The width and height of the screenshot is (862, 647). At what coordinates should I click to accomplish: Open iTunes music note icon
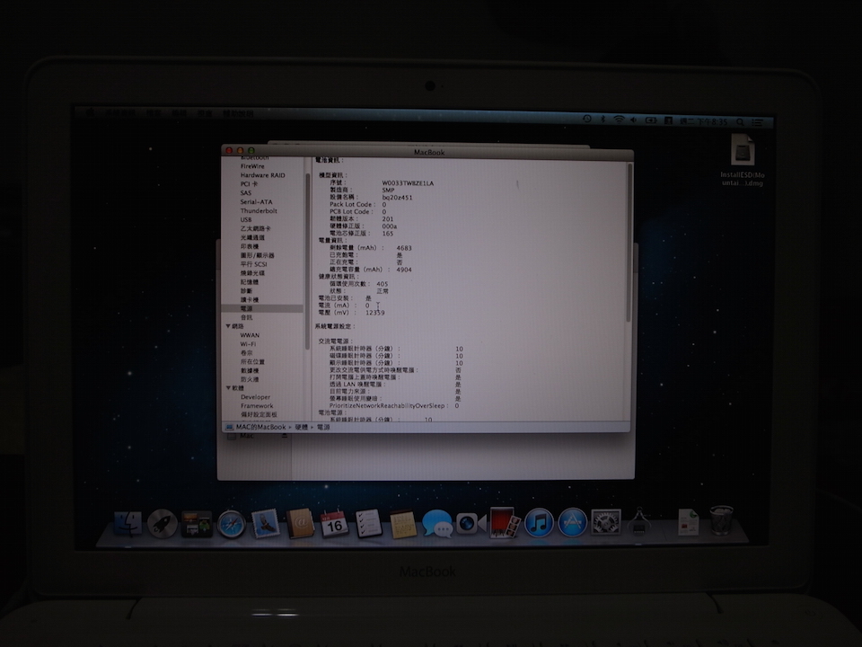[x=539, y=523]
